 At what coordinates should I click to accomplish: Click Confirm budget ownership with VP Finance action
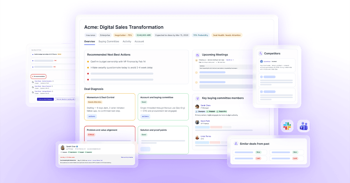(x=118, y=62)
